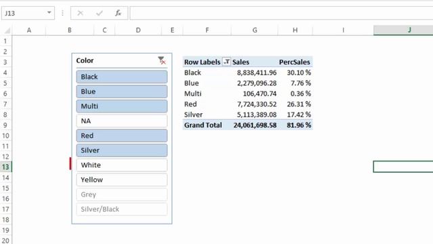Click the Cancel entry X icon

81,13
